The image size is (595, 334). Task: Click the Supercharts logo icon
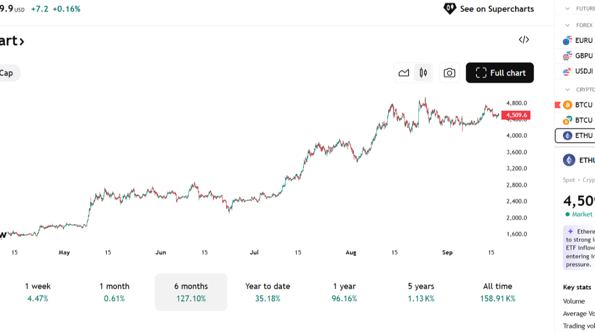coord(450,9)
